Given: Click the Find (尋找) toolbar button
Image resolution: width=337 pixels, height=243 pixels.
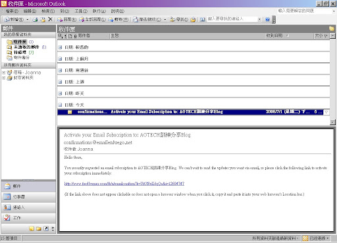Looking at the screenshot, I should 179,20.
